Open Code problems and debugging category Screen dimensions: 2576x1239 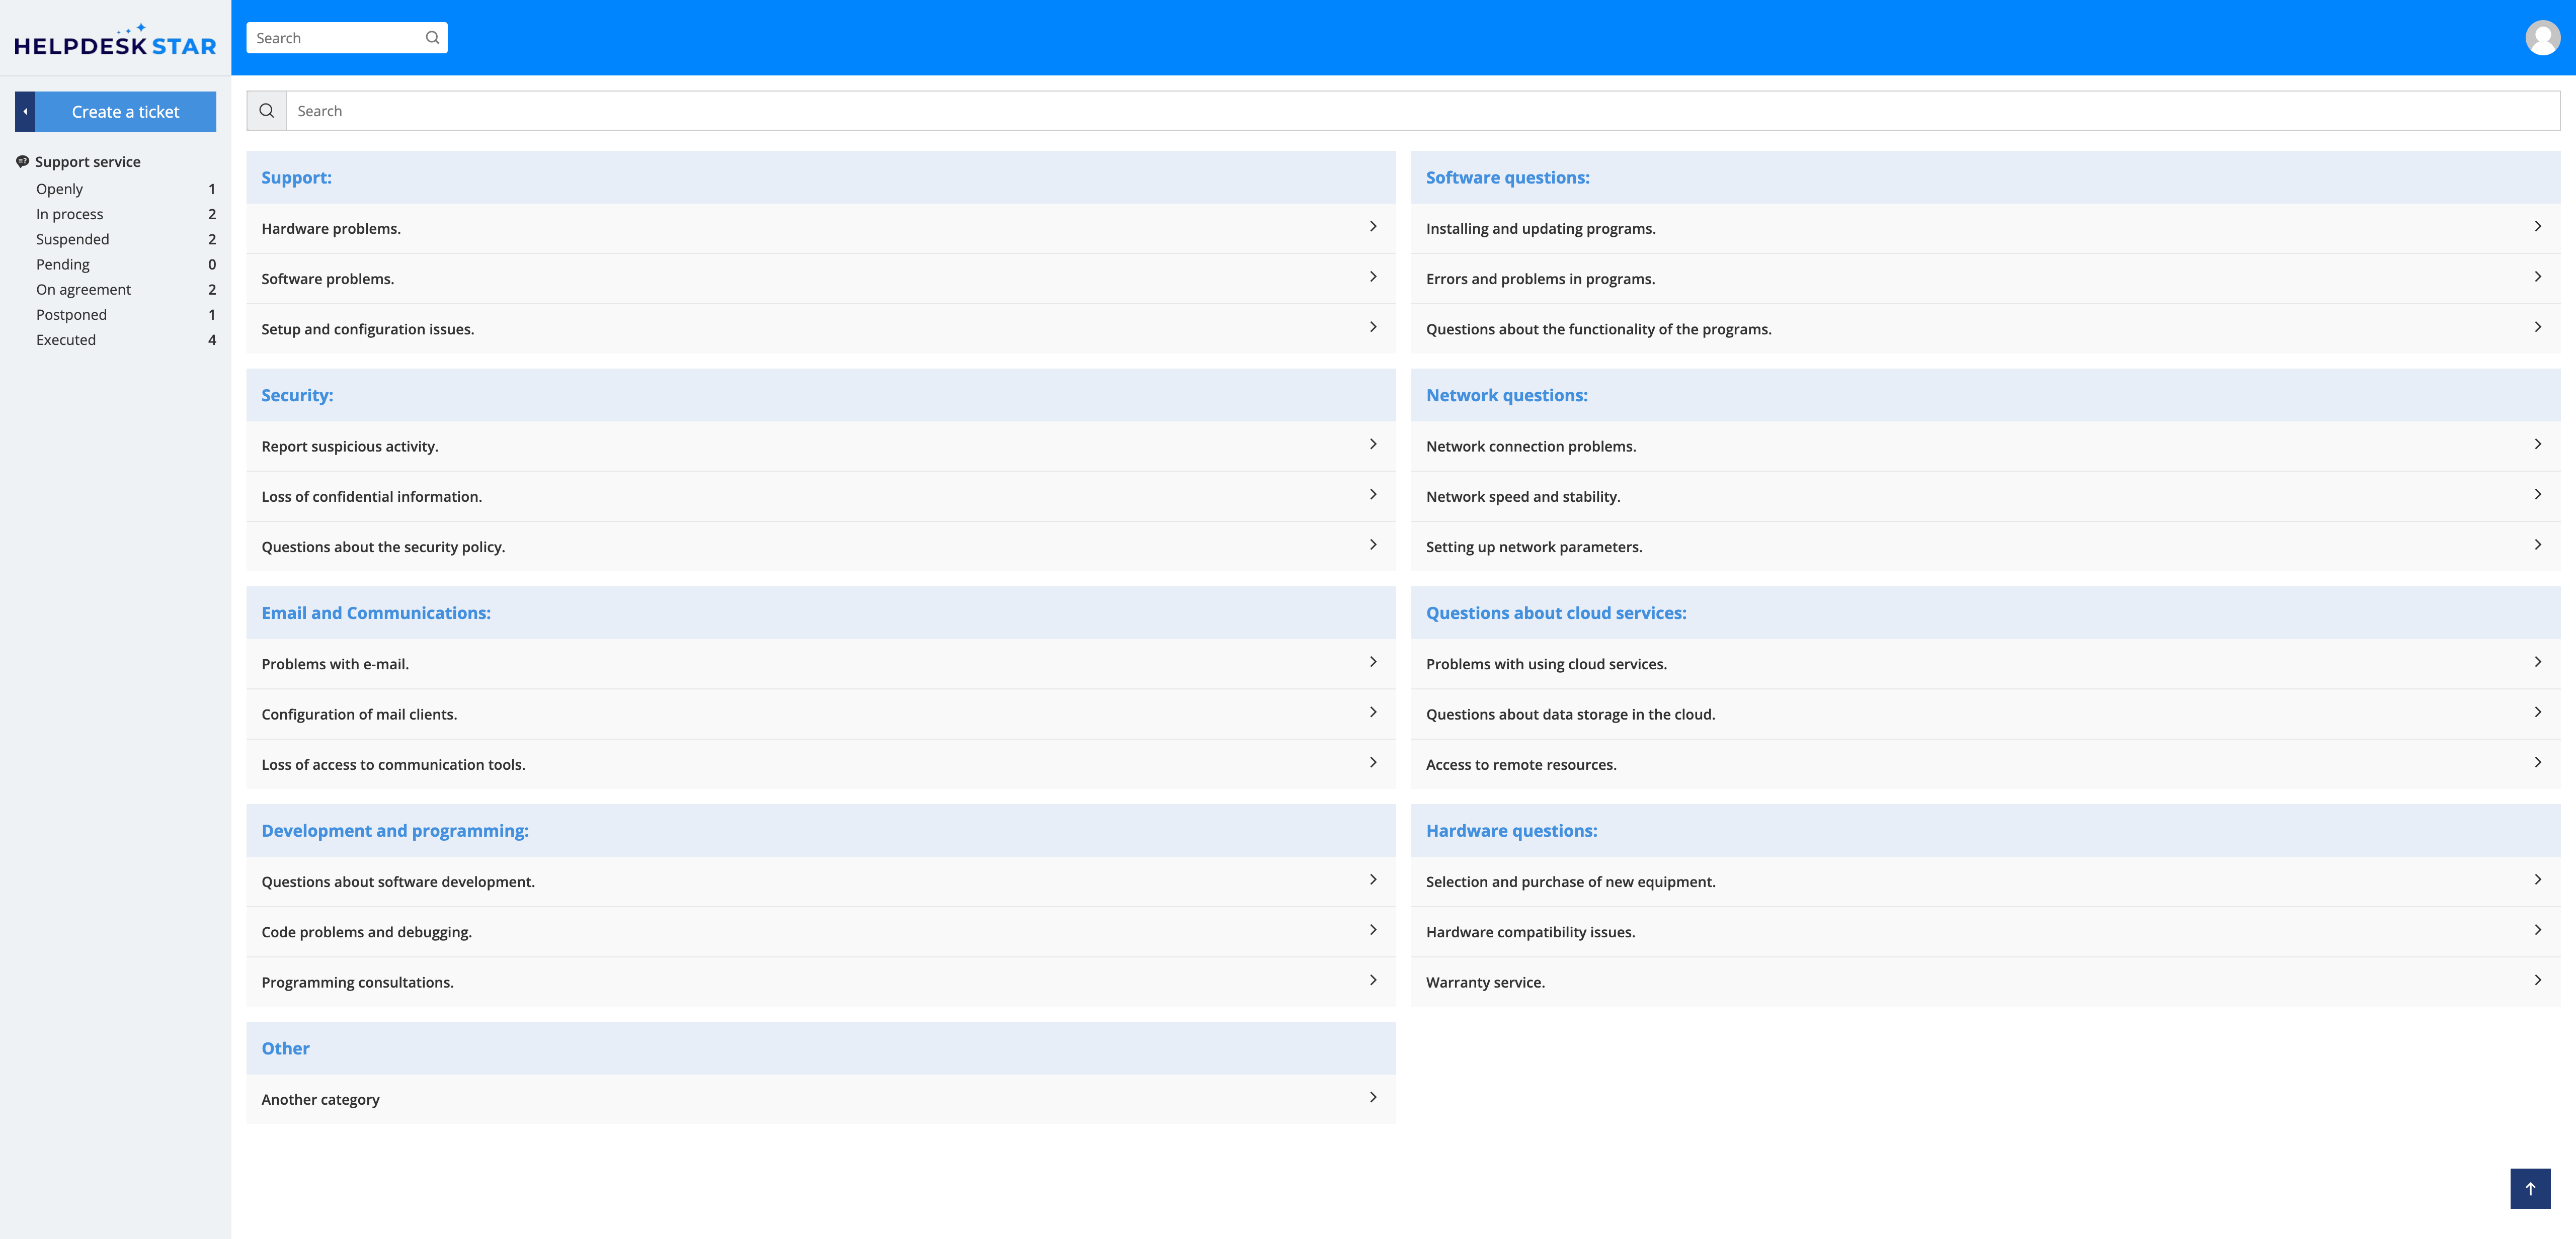[x=366, y=932]
